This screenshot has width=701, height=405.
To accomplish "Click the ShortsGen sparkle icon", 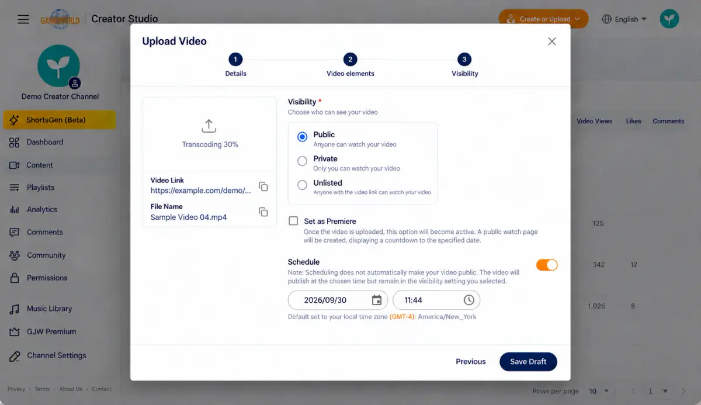I will [x=15, y=120].
